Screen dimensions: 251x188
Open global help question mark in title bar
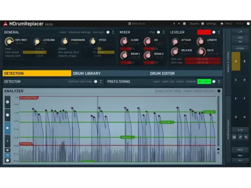(248, 24)
